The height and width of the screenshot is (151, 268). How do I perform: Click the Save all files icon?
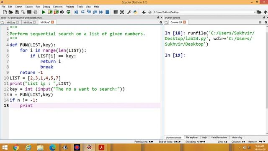pyautogui.click(x=23, y=12)
